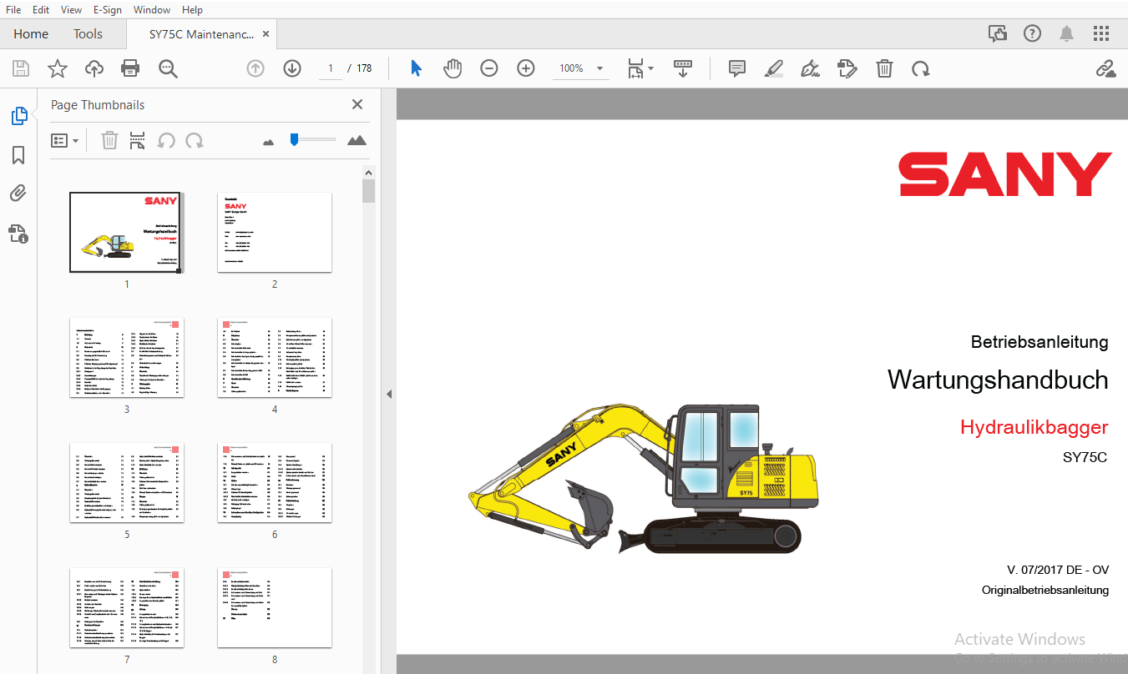Image resolution: width=1128 pixels, height=674 pixels.
Task: Open Help question mark icon
Action: (x=1033, y=33)
